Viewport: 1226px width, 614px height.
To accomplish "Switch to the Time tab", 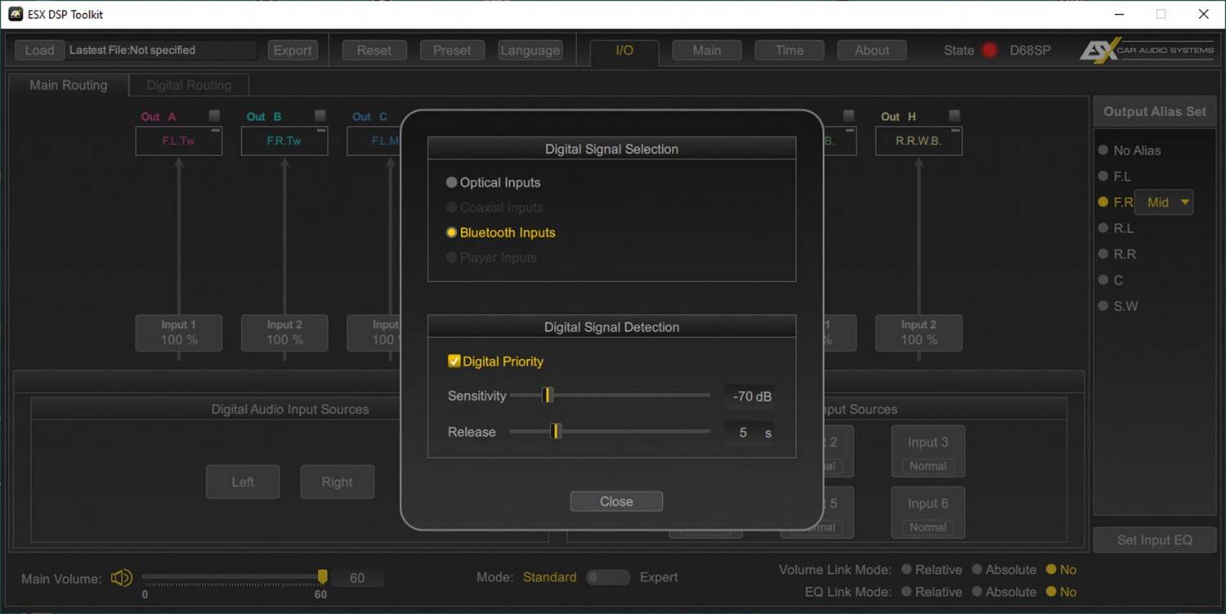I will pyautogui.click(x=790, y=50).
